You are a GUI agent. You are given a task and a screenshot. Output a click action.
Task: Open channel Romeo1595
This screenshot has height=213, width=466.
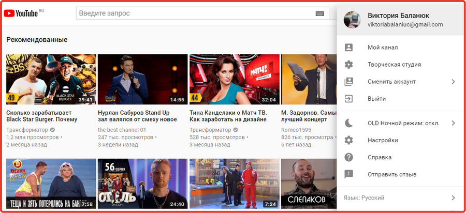[x=297, y=130]
